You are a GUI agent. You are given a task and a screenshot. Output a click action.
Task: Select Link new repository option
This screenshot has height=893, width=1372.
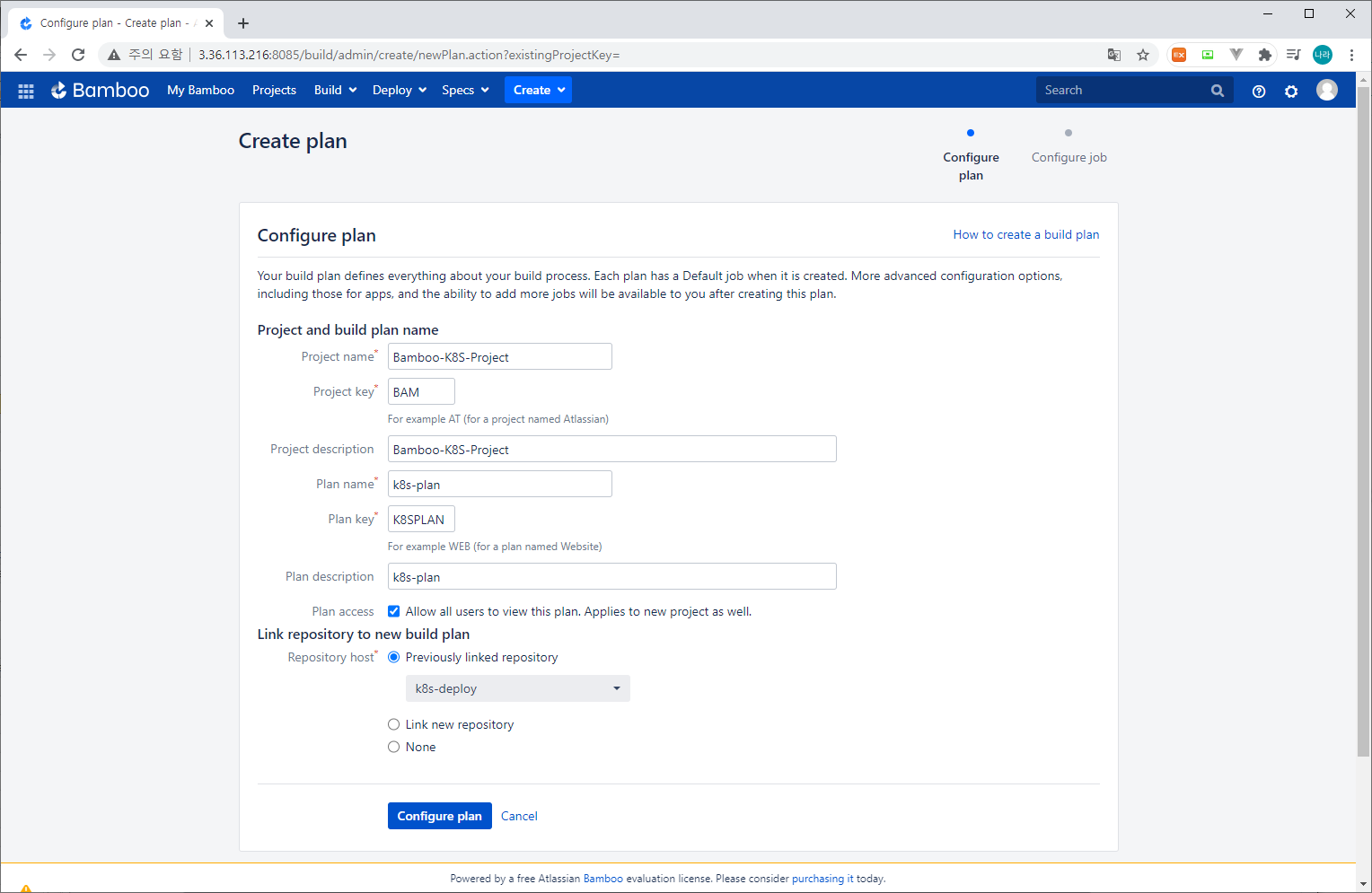(393, 724)
